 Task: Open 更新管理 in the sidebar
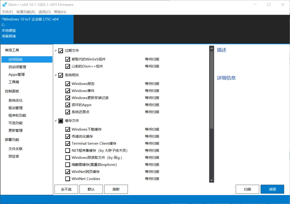click(x=15, y=131)
